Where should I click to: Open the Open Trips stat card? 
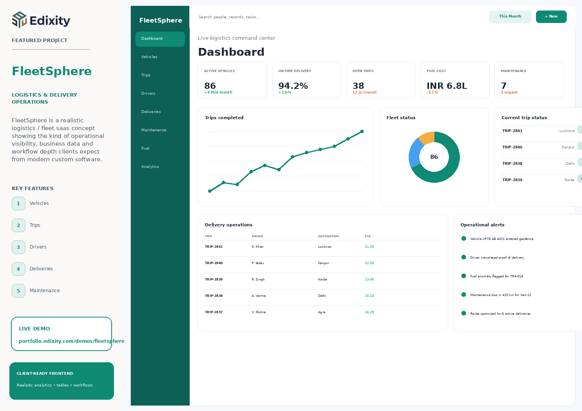(381, 80)
